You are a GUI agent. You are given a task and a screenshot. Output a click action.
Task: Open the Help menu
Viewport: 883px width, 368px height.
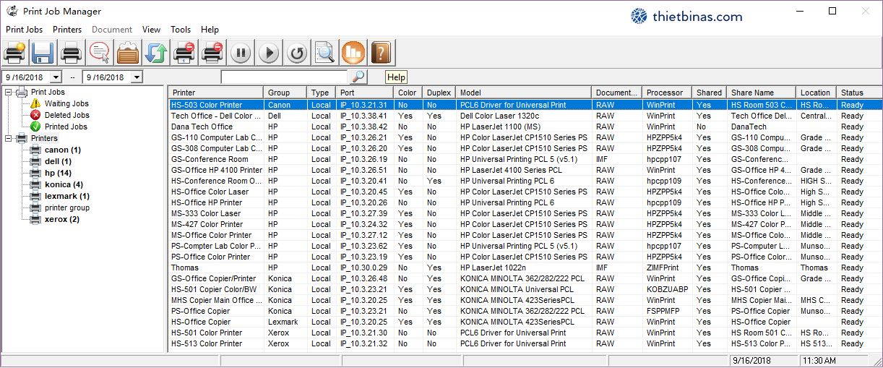[210, 30]
